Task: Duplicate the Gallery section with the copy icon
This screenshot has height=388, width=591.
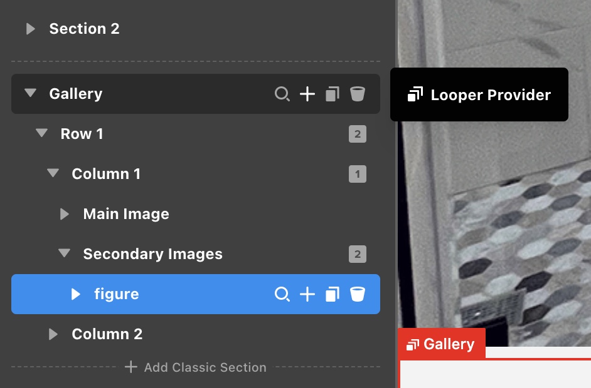Action: coord(333,94)
